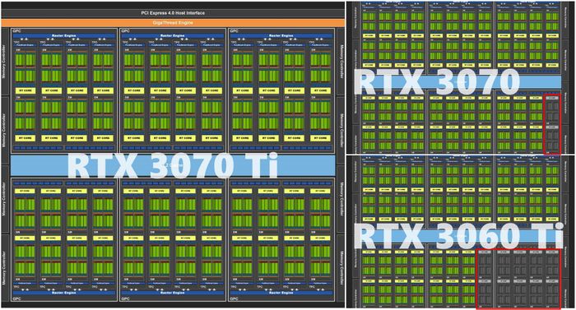Screen dimensions: 576x310
Task: Select the orange GigaThread Engine bar
Action: 173,23
